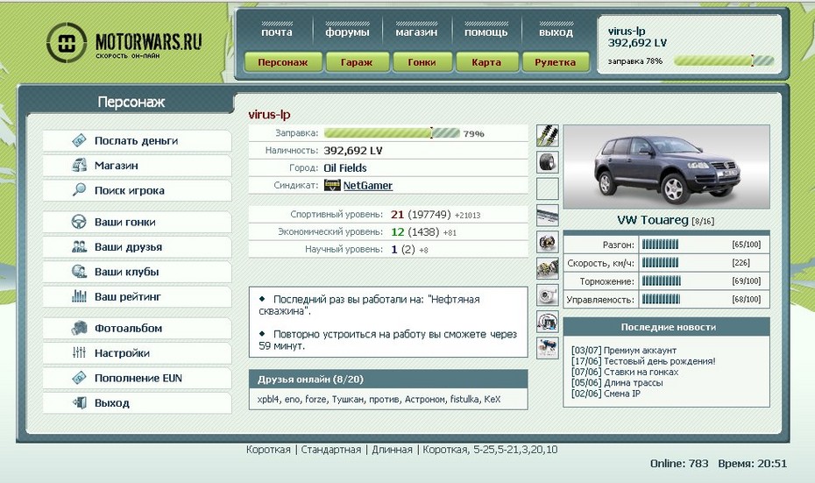This screenshot has width=815, height=483.
Task: Click Послать деньги in the sidebar
Action: point(136,140)
